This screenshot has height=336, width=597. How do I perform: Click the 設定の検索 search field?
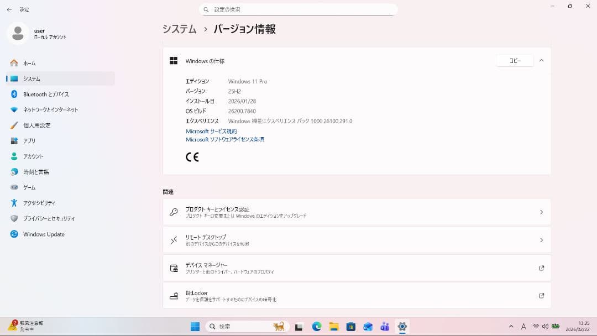click(298, 9)
